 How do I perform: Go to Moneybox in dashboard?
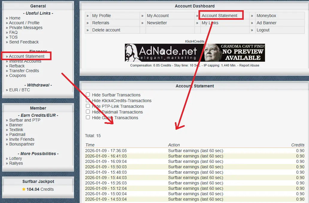[266, 16]
